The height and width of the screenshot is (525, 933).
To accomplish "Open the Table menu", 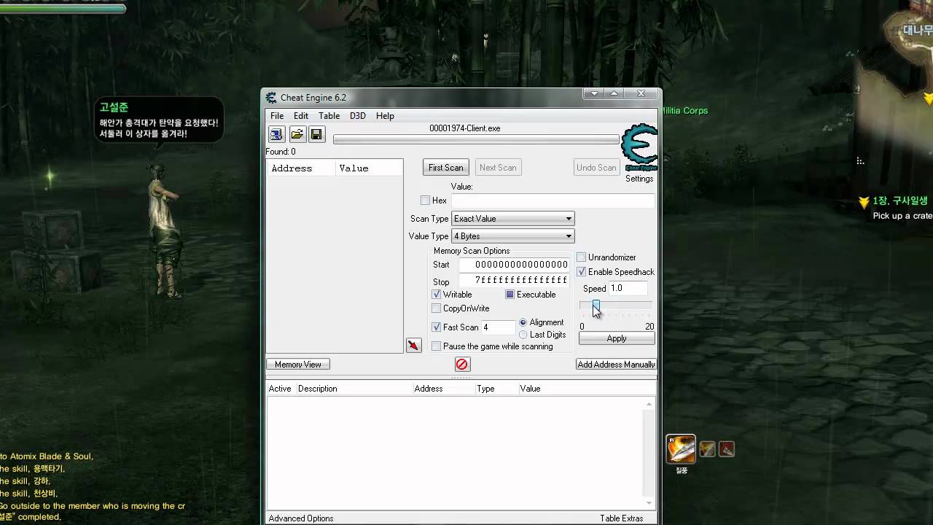I will [x=329, y=116].
